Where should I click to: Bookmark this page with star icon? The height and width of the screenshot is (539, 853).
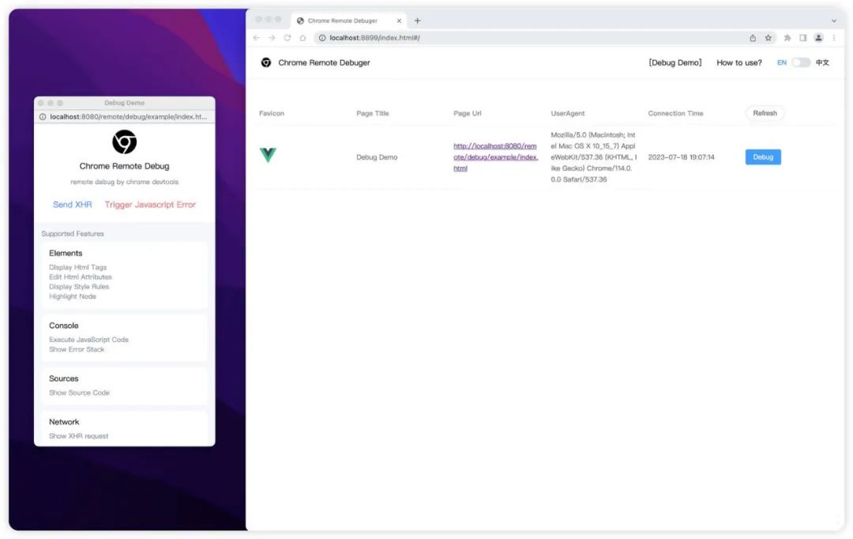coord(768,38)
